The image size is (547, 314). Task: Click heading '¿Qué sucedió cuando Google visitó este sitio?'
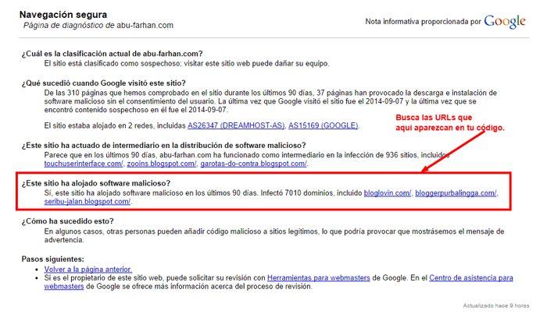pos(104,83)
